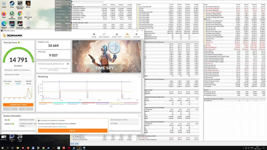Image resolution: width=267 pixels, height=150 pixels.
Task: Toggle the Frame rate (FPS) legend swatch
Action: (x=46, y=103)
